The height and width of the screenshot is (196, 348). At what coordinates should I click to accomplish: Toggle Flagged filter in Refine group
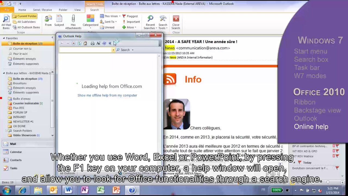pyautogui.click(x=130, y=16)
